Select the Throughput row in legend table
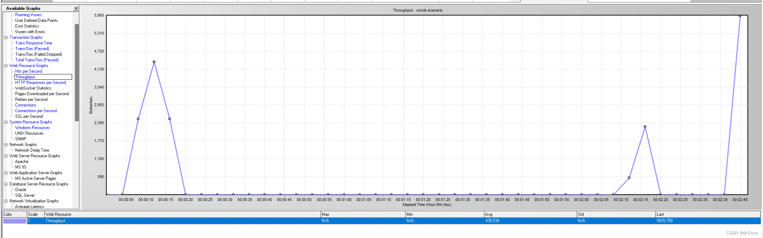 pyautogui.click(x=381, y=221)
